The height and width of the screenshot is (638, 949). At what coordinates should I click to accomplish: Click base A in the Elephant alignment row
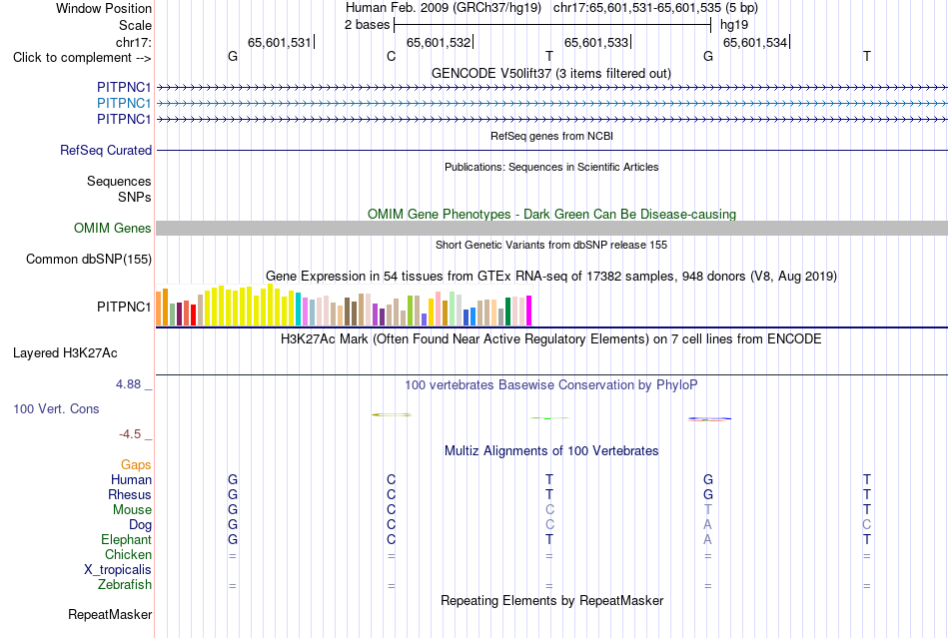pos(707,539)
